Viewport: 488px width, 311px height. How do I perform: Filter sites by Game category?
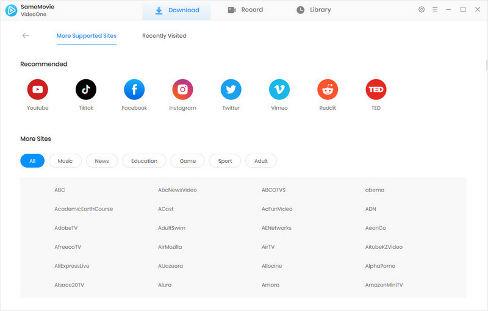click(188, 161)
